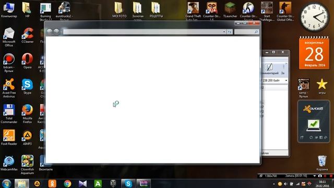Launch the bdcam shortcut
The image size is (334, 188).
click(x=9, y=63)
